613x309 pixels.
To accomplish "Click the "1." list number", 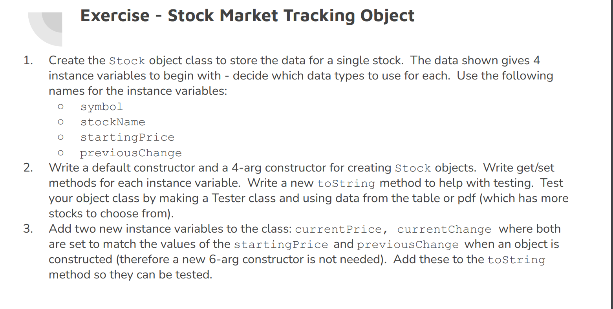I will coord(28,60).
